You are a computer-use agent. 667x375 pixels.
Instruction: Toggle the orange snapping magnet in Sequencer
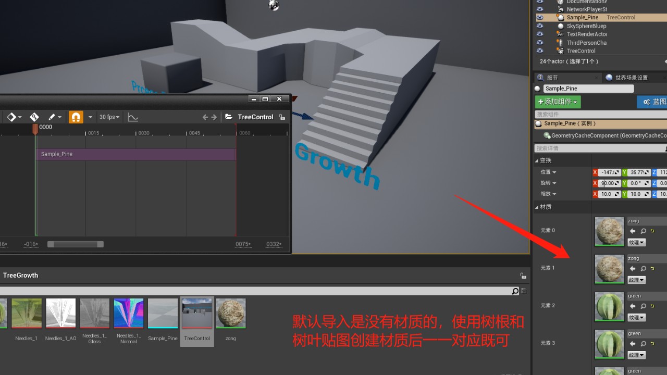pyautogui.click(x=76, y=117)
